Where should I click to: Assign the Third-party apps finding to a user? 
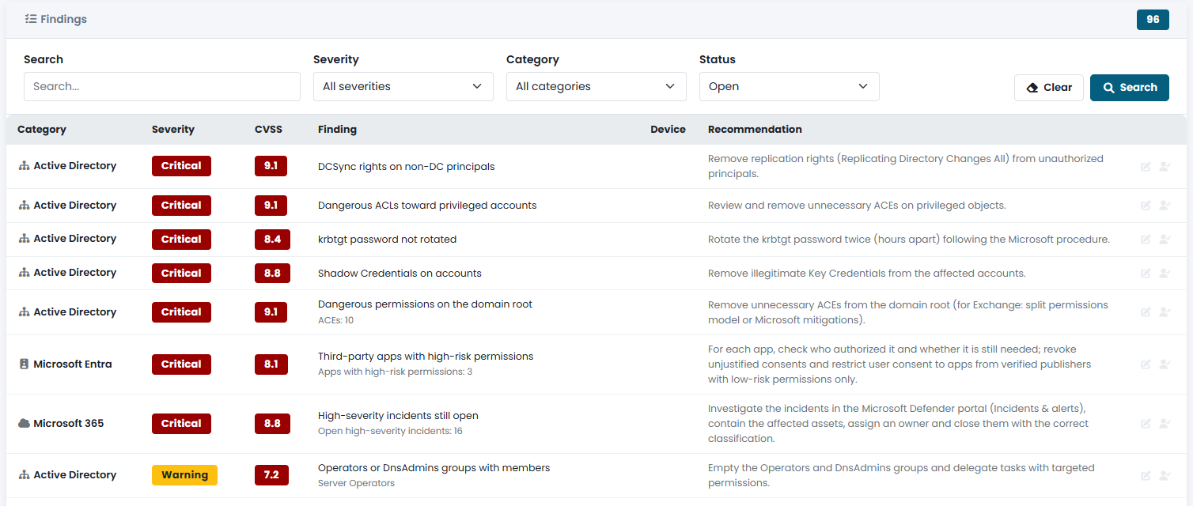click(x=1165, y=364)
